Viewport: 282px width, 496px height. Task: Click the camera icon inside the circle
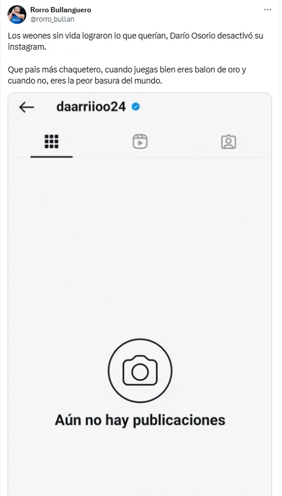coord(140,370)
